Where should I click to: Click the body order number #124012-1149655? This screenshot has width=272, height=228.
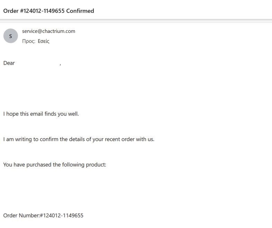[62, 215]
